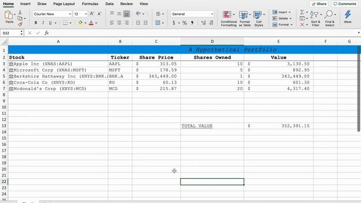
Task: Expand fill color arrow
Action: (85, 23)
